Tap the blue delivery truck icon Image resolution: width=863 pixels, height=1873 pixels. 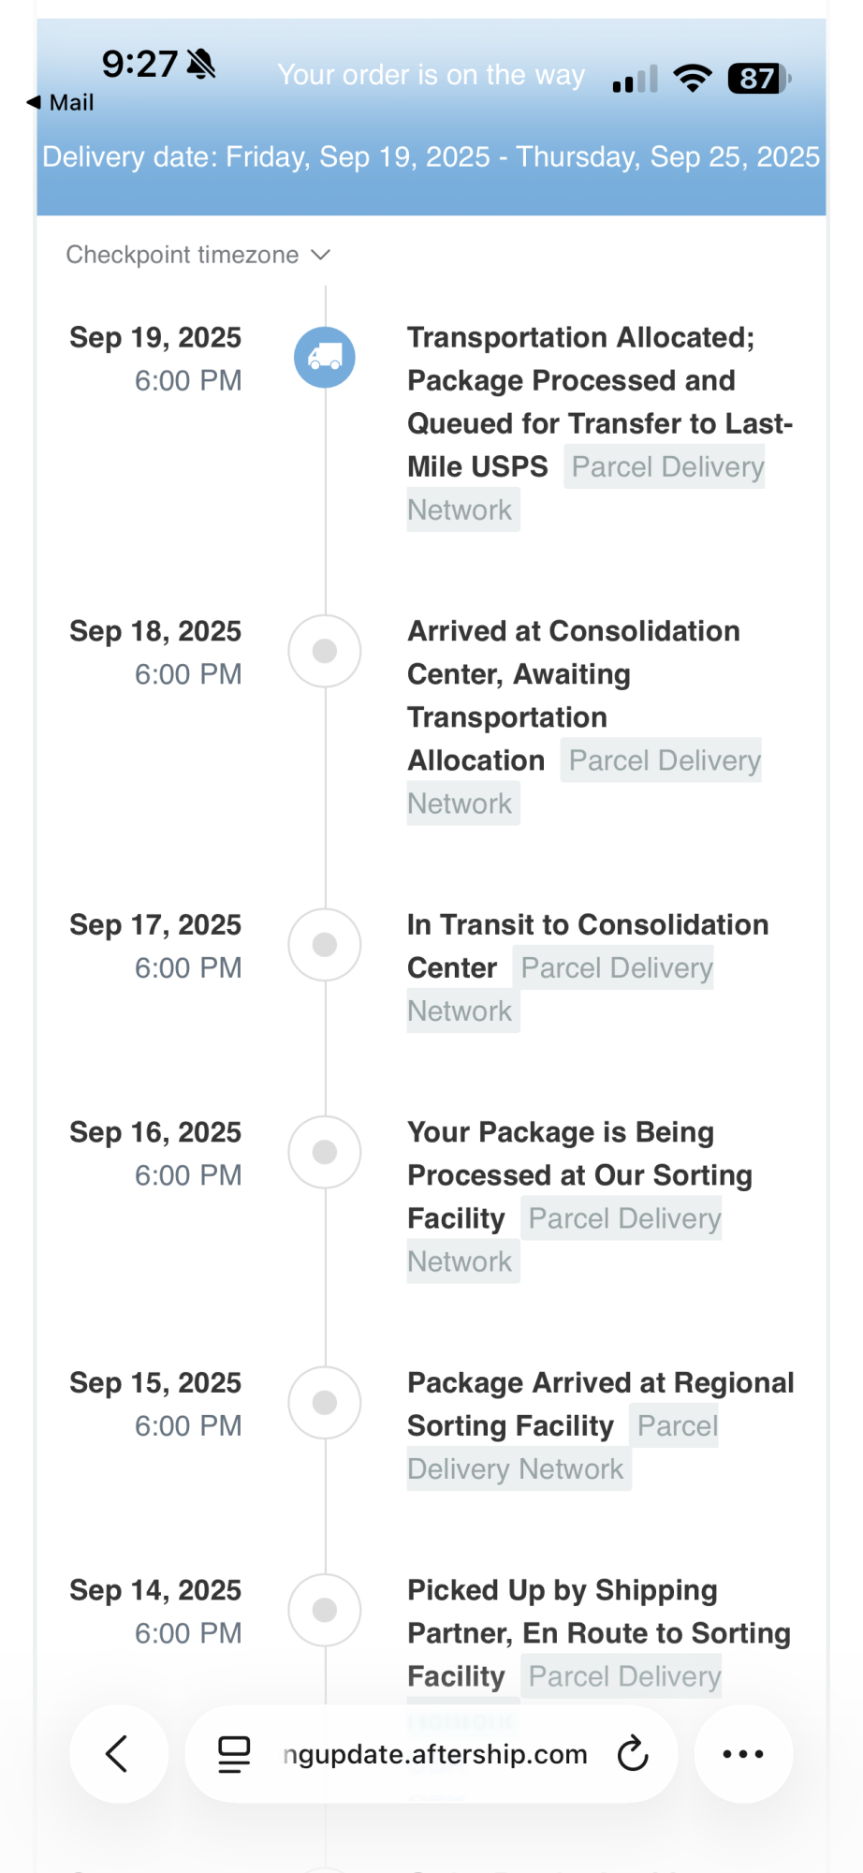click(325, 358)
